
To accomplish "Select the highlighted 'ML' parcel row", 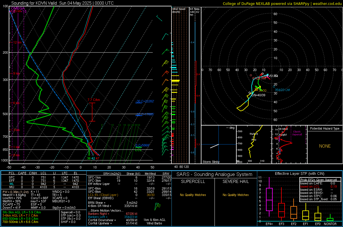I will point(44,184).
